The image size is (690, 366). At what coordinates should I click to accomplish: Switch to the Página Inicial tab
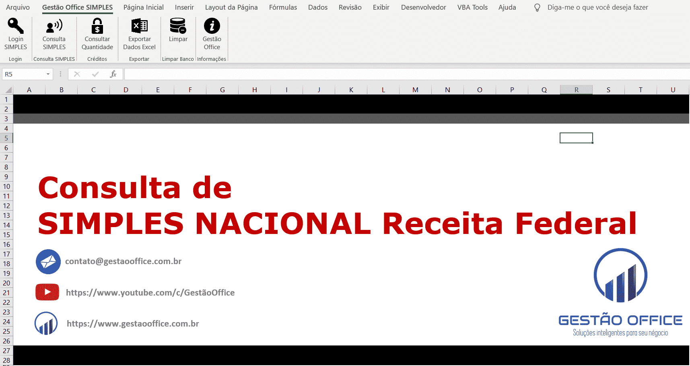(x=143, y=7)
